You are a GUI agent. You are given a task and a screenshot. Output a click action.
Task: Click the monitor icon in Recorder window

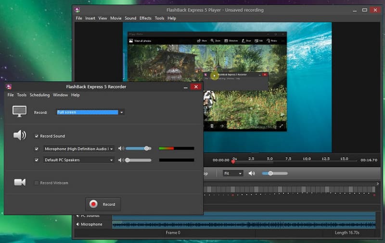point(19,111)
